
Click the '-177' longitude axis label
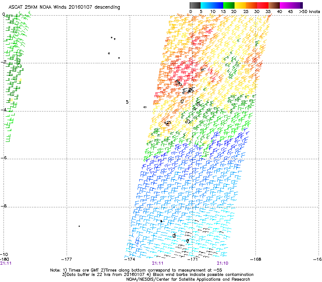(67, 259)
